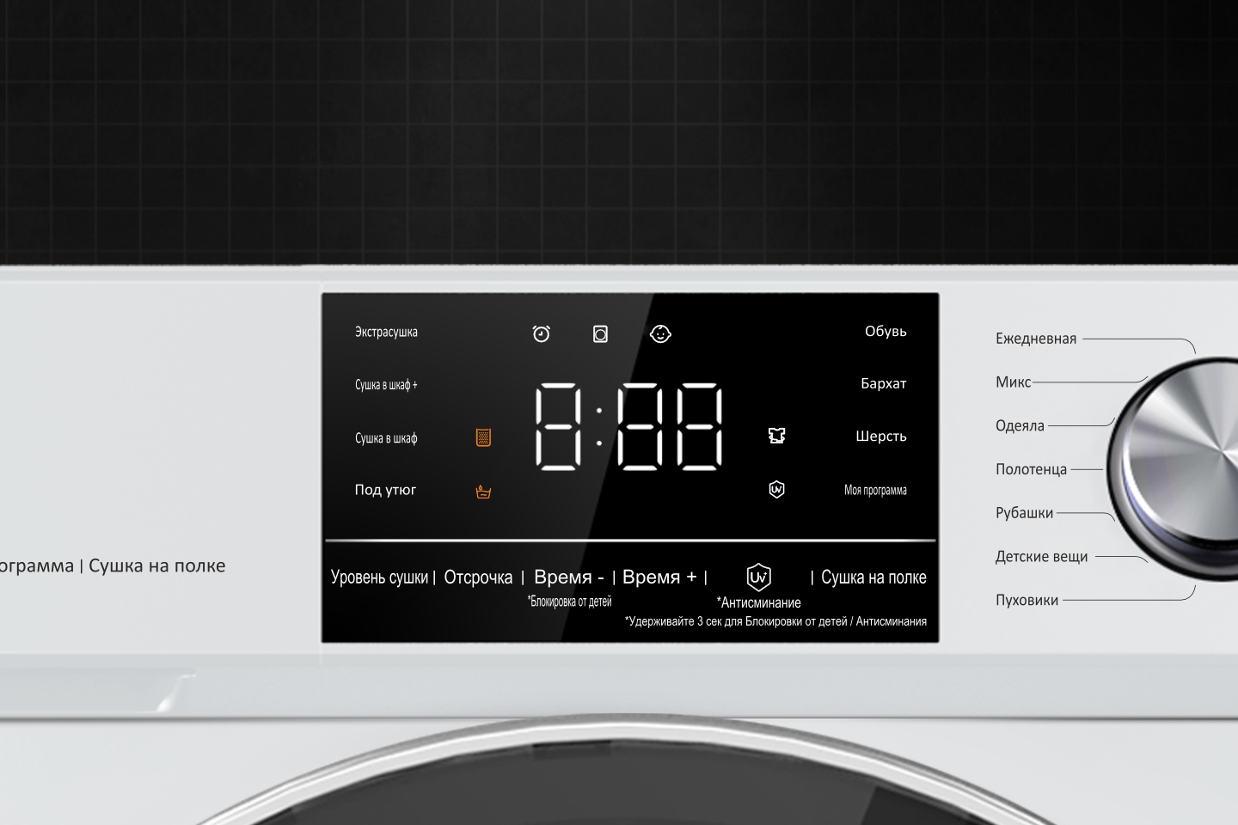This screenshot has width=1238, height=825.
Task: Select the Обувь program
Action: 886,331
